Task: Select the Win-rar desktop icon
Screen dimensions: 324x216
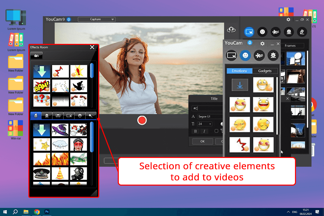Action: pyautogui.click(x=16, y=130)
